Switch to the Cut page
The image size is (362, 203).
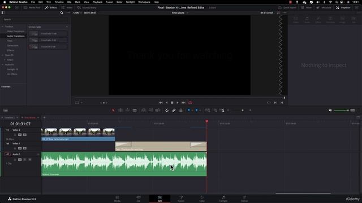(x=138, y=198)
